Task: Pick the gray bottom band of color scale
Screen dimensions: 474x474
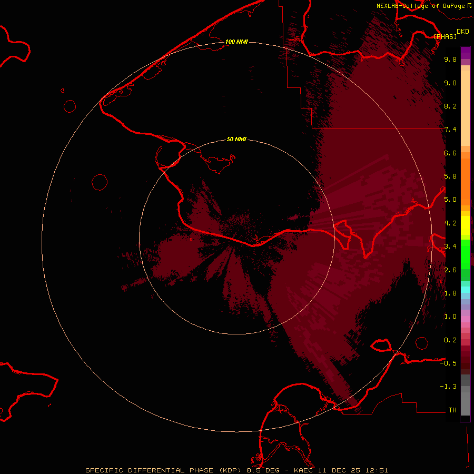Action: 465,403
